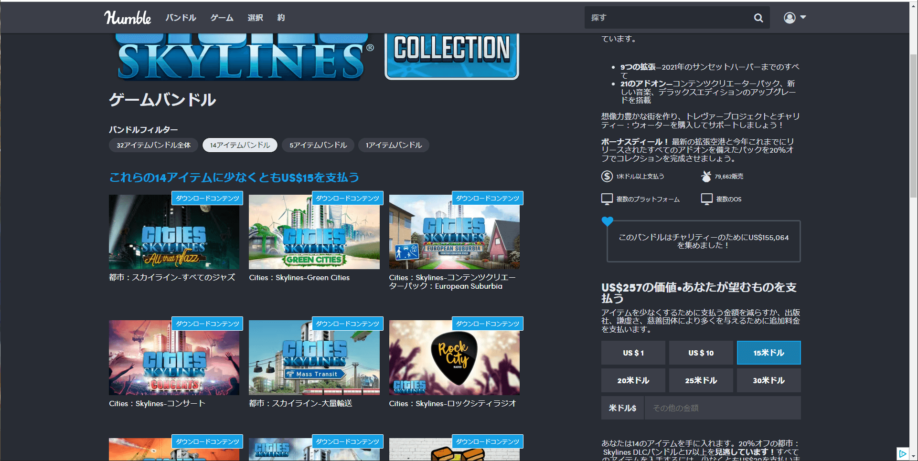Screen dimensions: 918x461
Task: Choose the US $ 1 amount
Action: tap(633, 353)
